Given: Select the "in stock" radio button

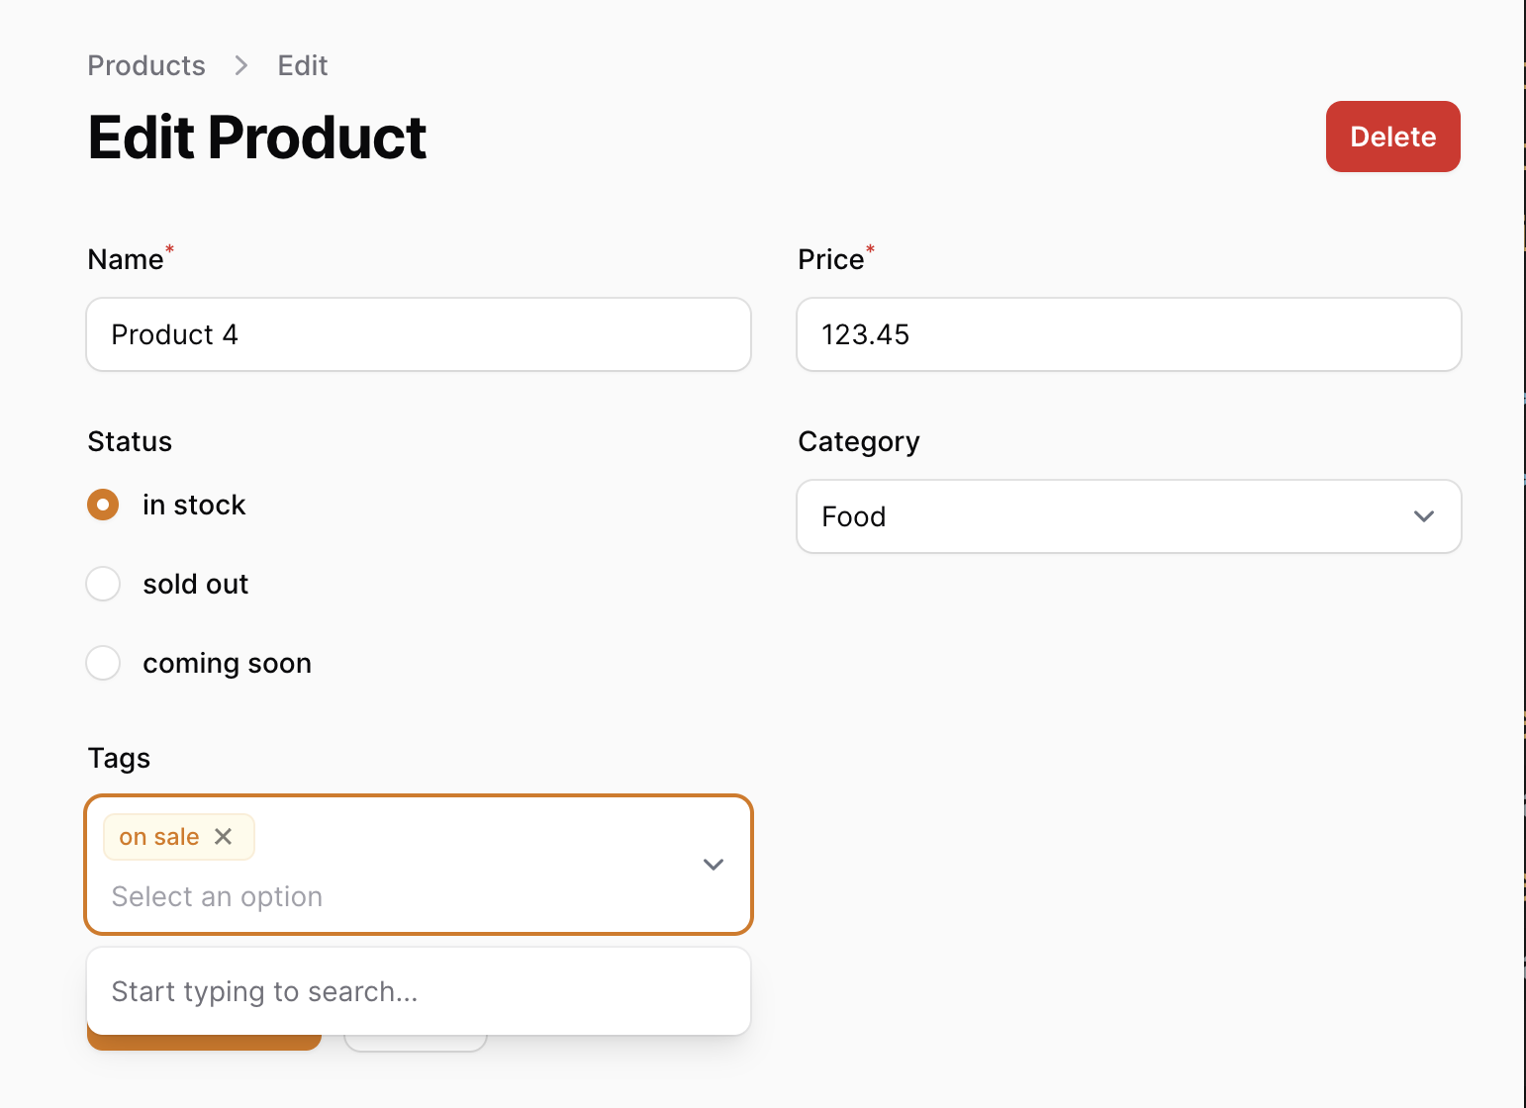Looking at the screenshot, I should (103, 505).
